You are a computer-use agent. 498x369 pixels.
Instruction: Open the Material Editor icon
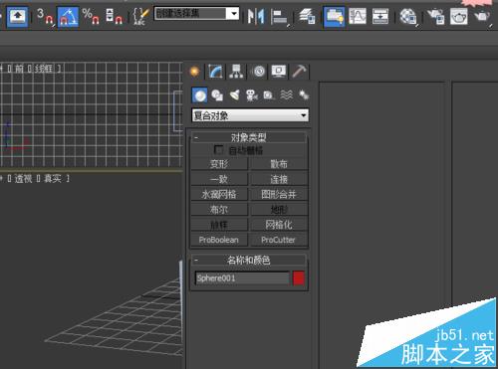click(x=408, y=17)
